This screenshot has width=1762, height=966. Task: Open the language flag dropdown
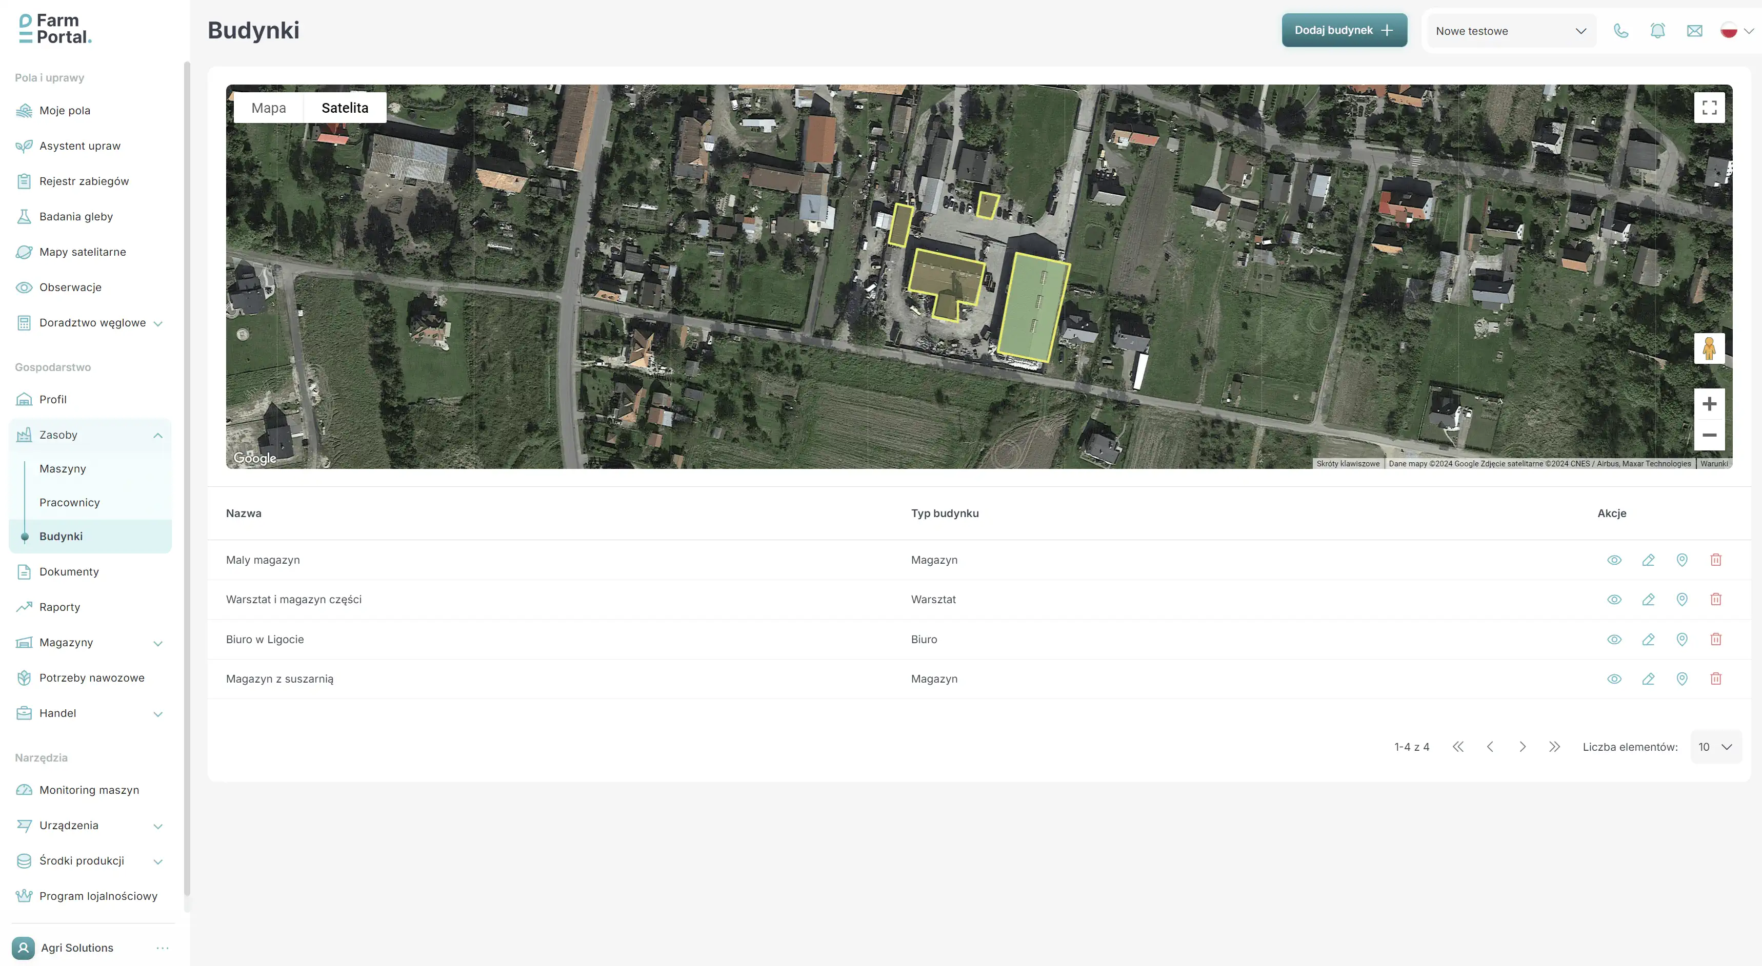coord(1737,31)
